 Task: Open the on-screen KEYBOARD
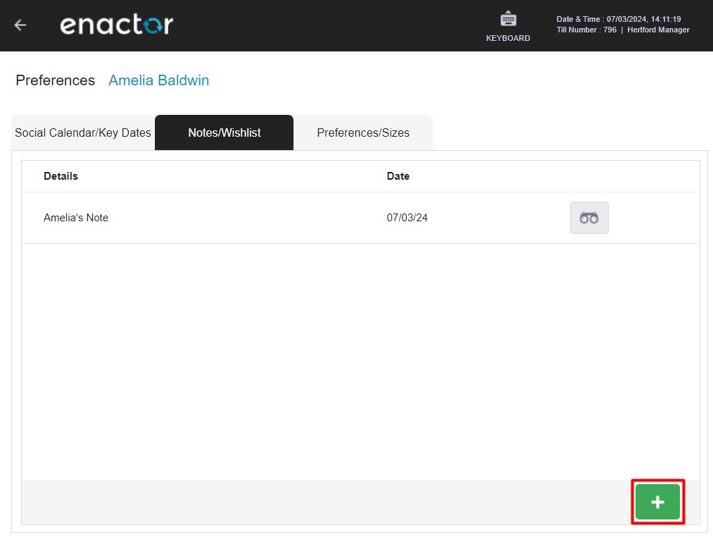(508, 26)
